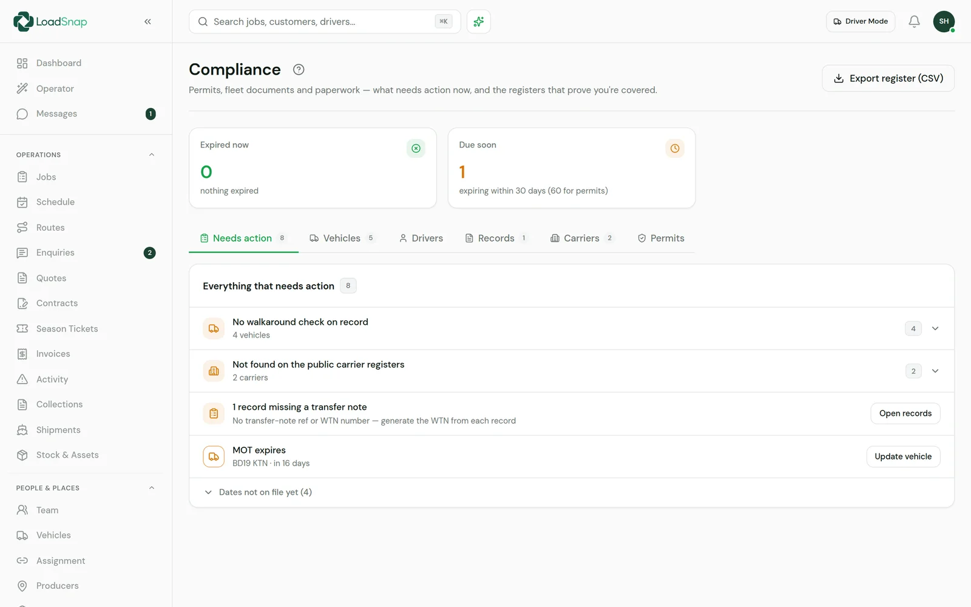Viewport: 971px width, 607px height.
Task: Switch to the Drivers tab
Action: point(421,238)
